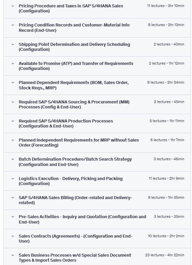Image resolution: width=192 pixels, height=265 pixels.
Task: Select Pre-Sales Activities - Inquiry and Quotation title
Action: click(x=82, y=219)
